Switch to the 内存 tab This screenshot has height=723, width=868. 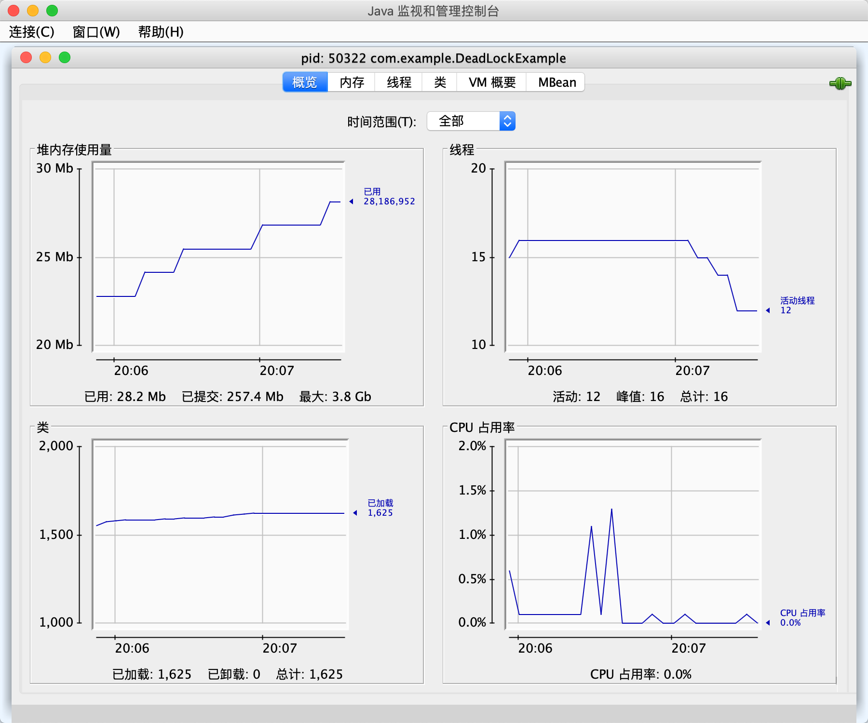(x=352, y=82)
